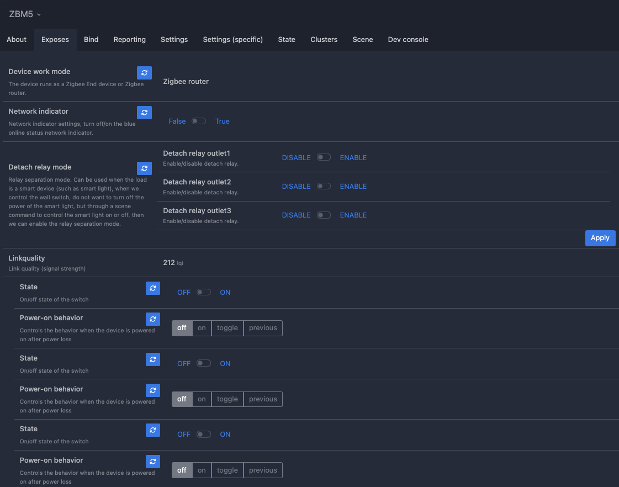The image size is (619, 487).
Task: Click DISABLE for Detach relay outlet2
Action: (296, 186)
